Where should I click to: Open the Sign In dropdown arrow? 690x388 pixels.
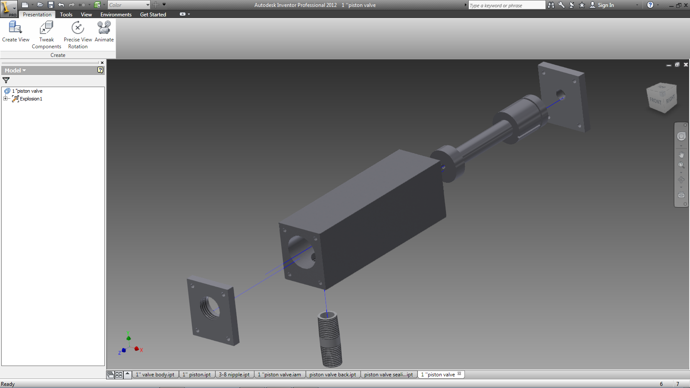tap(637, 5)
